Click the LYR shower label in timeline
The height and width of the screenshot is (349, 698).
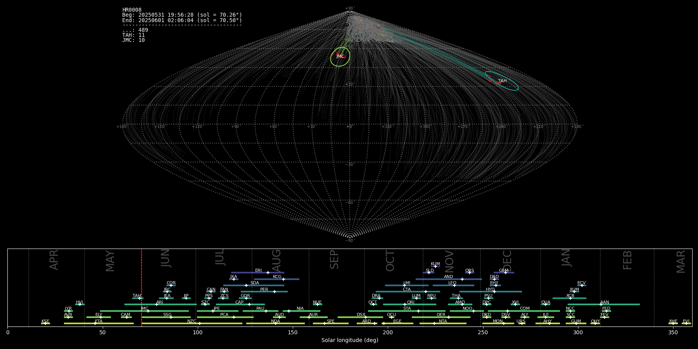point(68,309)
